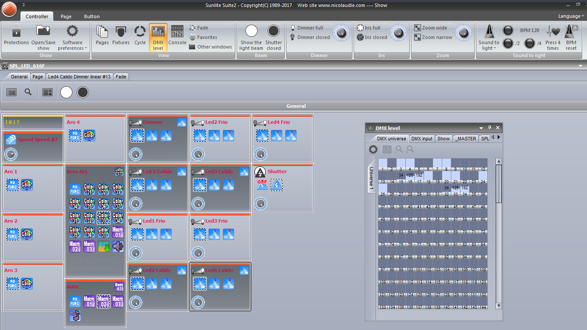Image resolution: width=587 pixels, height=330 pixels.
Task: Open DMX level panel gear settings
Action: (x=373, y=149)
